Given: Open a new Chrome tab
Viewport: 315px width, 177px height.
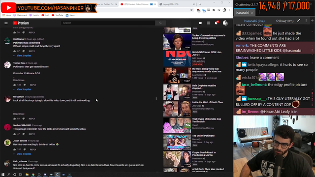Looking at the screenshot, I should pos(200,4).
